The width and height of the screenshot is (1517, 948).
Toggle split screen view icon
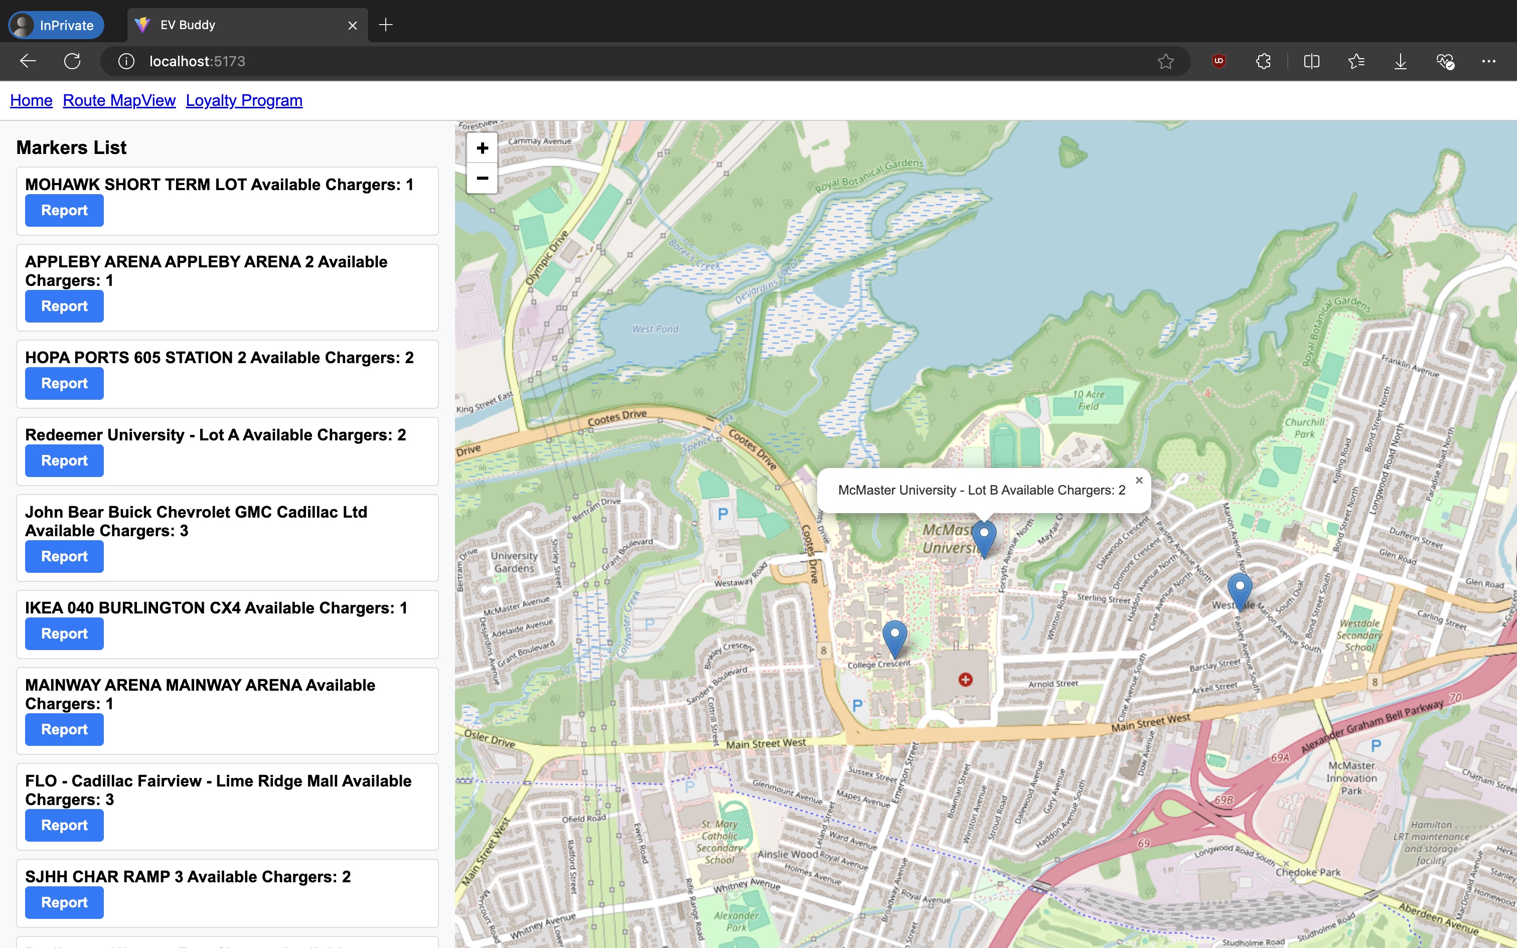point(1311,61)
